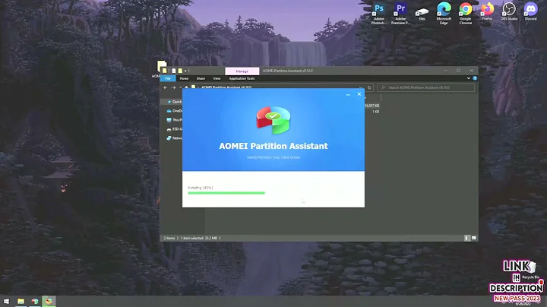Open File Explorer in the taskbar
This screenshot has width=547, height=307.
21,301
